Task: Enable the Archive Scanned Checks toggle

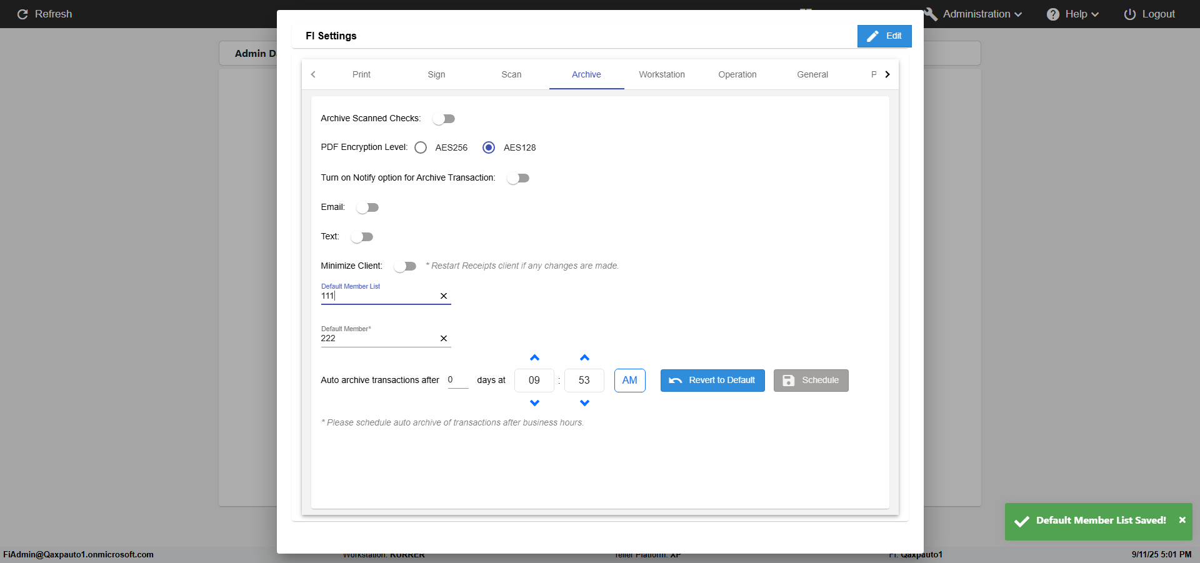Action: click(444, 119)
